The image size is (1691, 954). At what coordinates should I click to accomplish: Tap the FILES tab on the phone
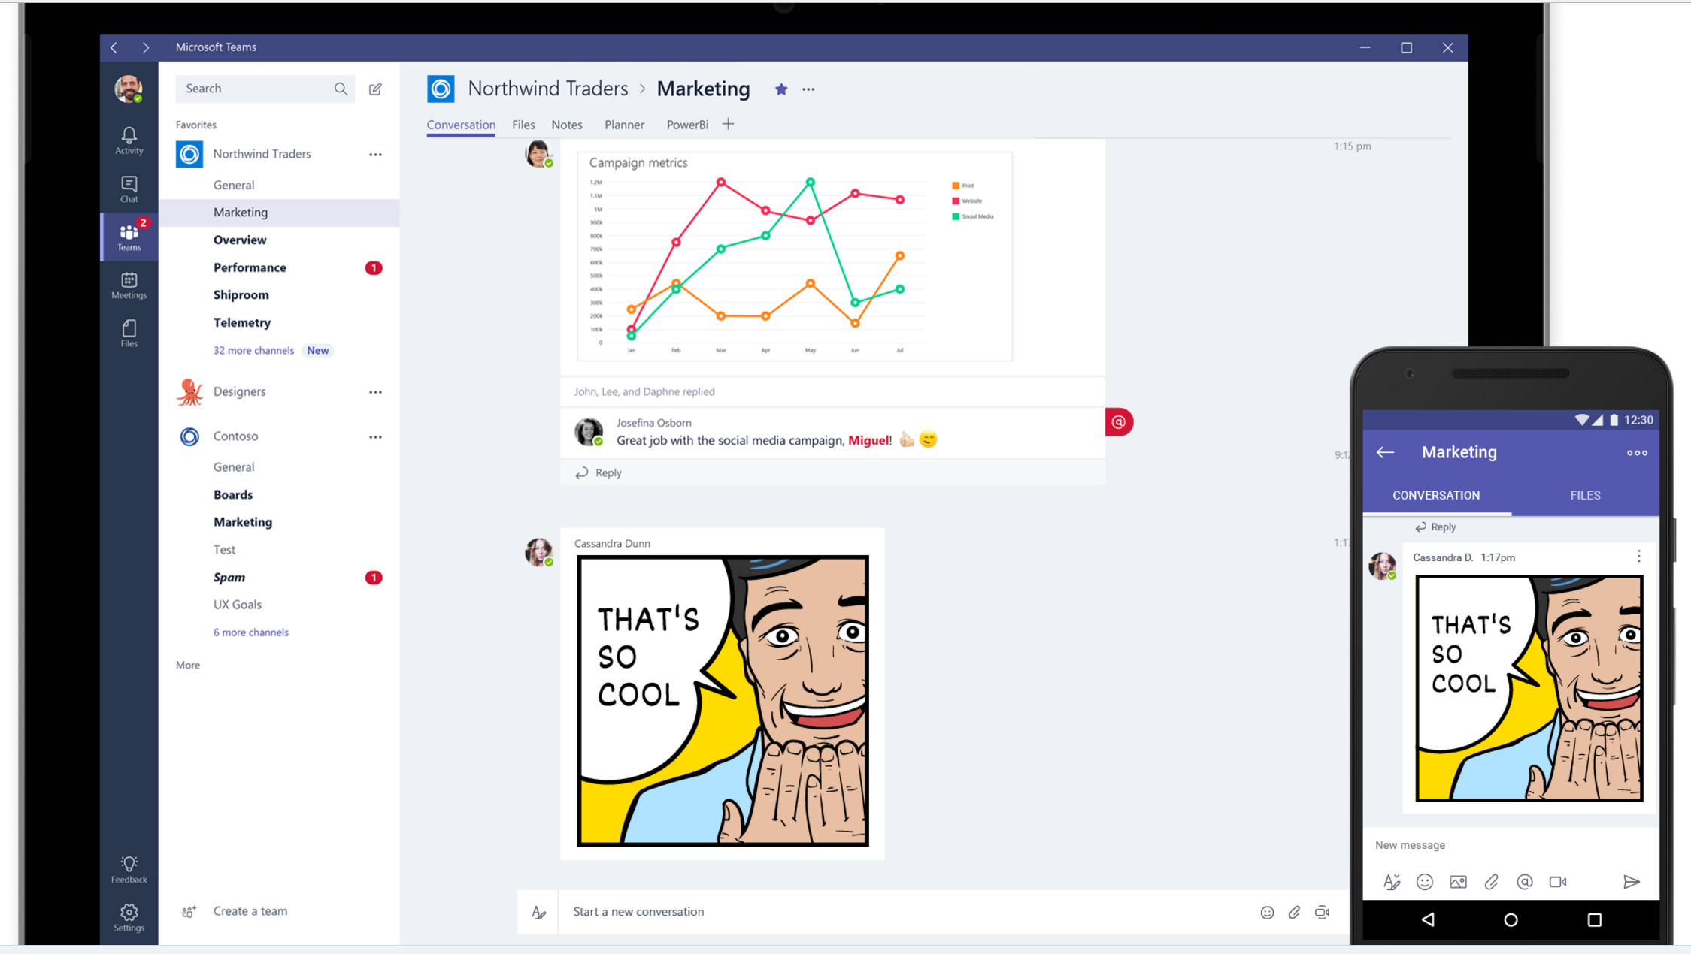tap(1585, 495)
